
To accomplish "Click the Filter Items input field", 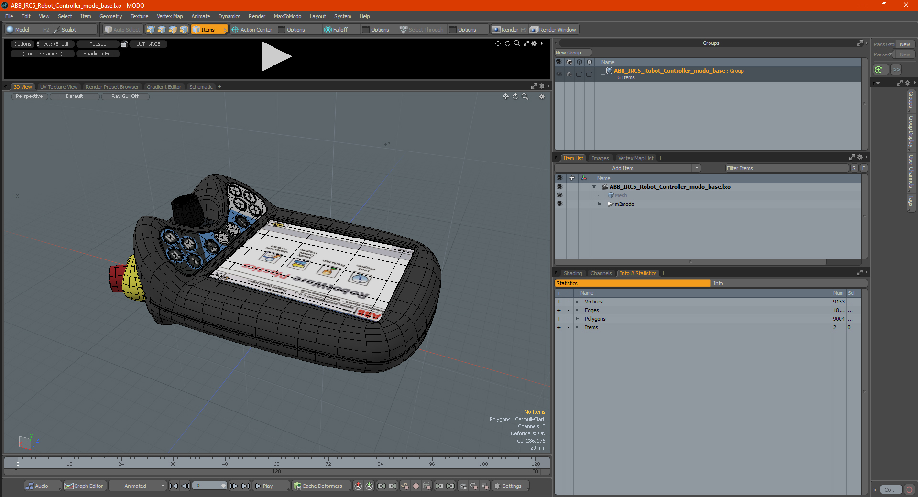I will pos(787,168).
